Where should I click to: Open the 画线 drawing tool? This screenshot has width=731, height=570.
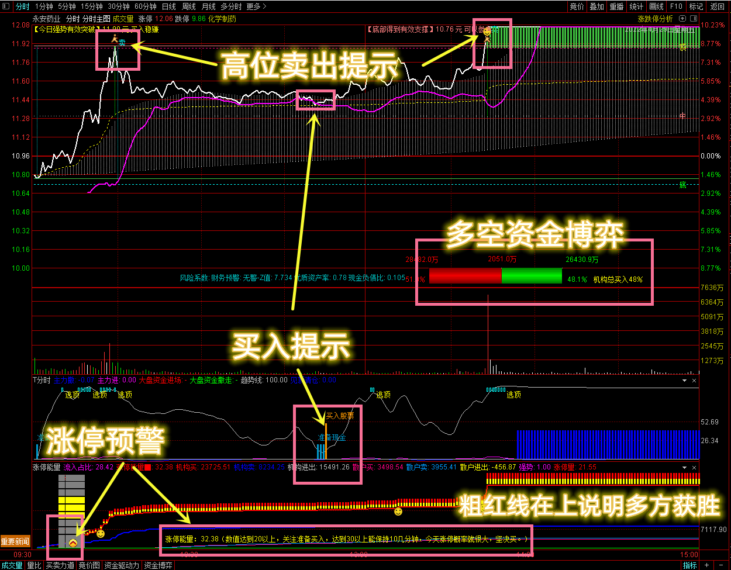tap(656, 6)
